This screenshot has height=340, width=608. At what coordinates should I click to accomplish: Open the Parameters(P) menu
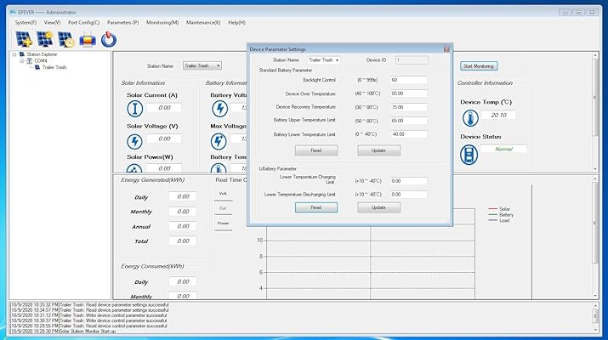pos(124,21)
